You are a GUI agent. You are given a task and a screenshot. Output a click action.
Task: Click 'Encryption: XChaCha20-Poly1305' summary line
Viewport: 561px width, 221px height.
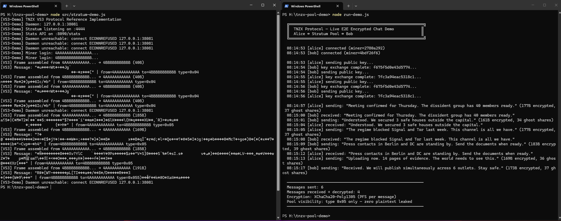click(342, 197)
